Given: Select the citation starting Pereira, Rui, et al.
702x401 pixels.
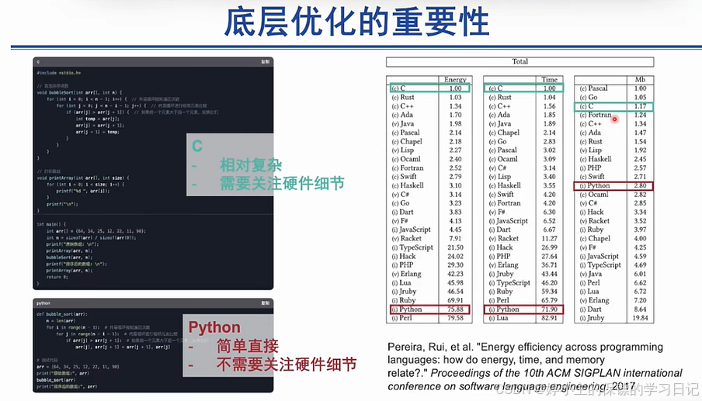Looking at the screenshot, I should 535,367.
